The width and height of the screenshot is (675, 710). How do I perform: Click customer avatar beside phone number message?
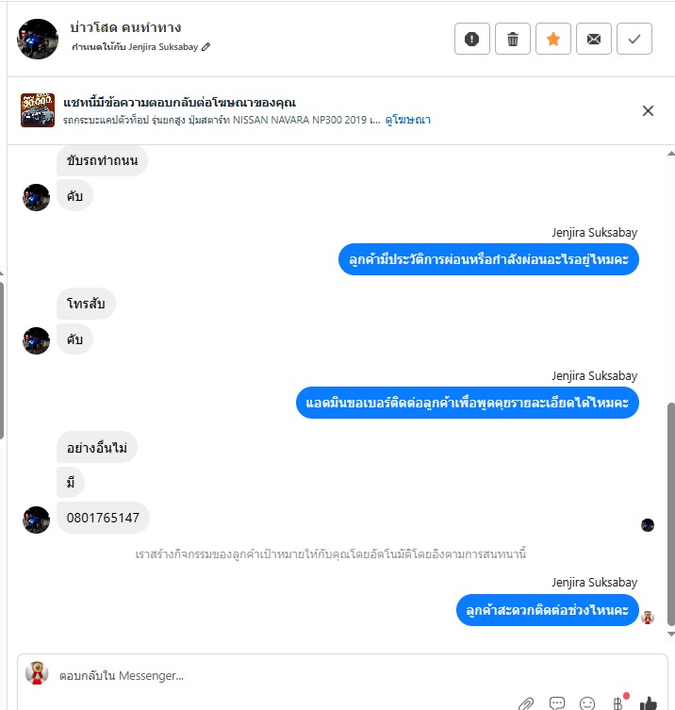click(36, 520)
